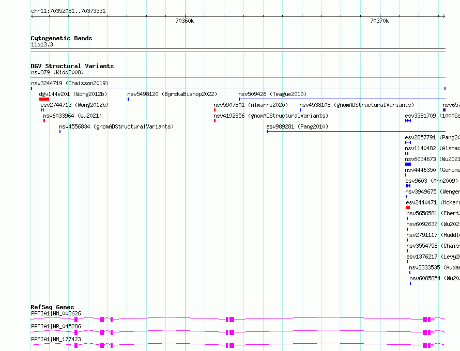
Task: Click the RefSeq Genes track title
Action: pyautogui.click(x=52, y=307)
